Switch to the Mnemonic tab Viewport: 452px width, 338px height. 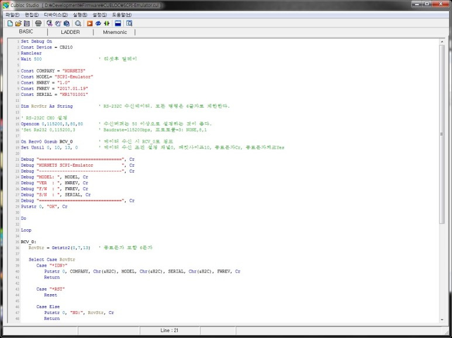point(115,32)
